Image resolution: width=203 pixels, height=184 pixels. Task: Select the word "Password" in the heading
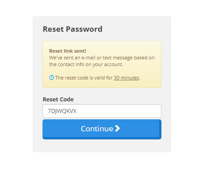click(x=84, y=29)
